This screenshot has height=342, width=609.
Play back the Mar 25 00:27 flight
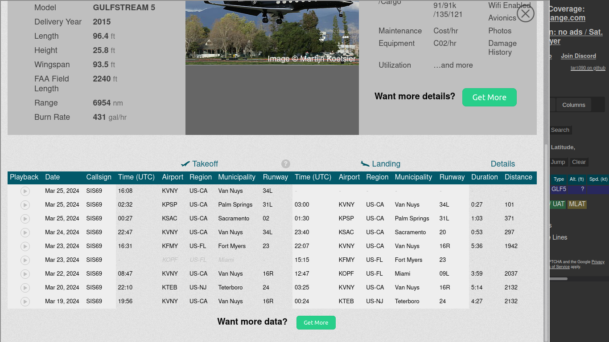[x=25, y=219]
